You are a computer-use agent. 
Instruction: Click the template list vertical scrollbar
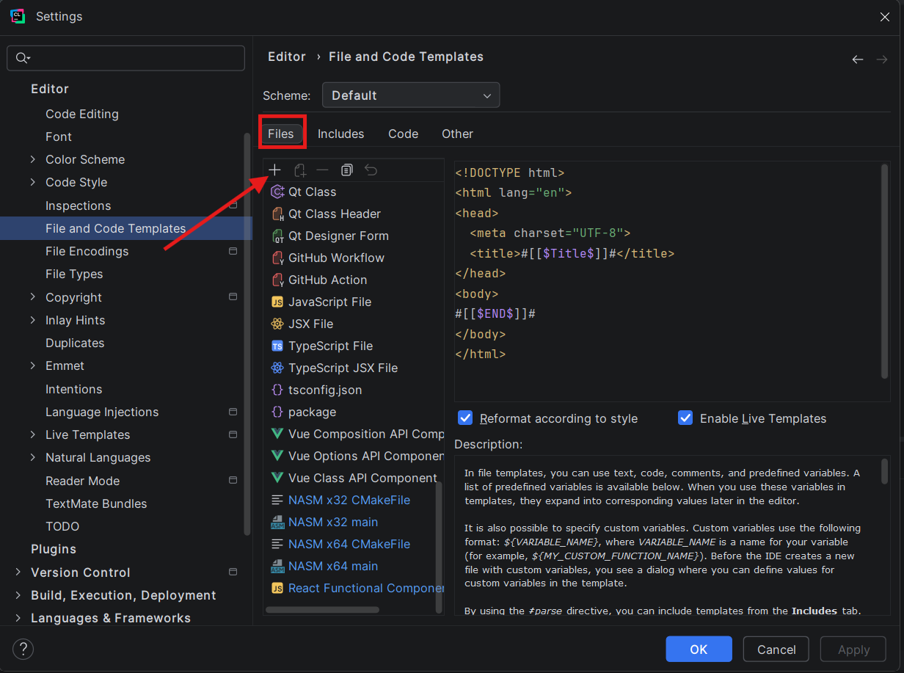pyautogui.click(x=440, y=547)
